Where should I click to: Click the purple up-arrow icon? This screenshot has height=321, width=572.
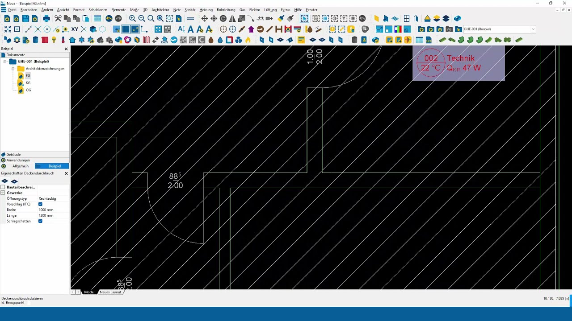[251, 29]
